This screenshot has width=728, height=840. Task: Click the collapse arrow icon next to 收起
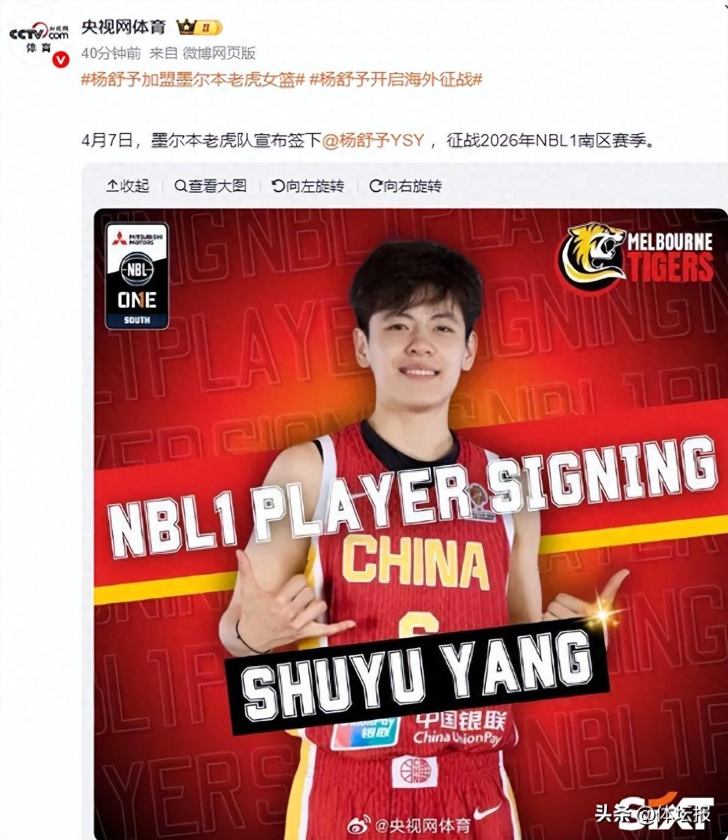112,186
